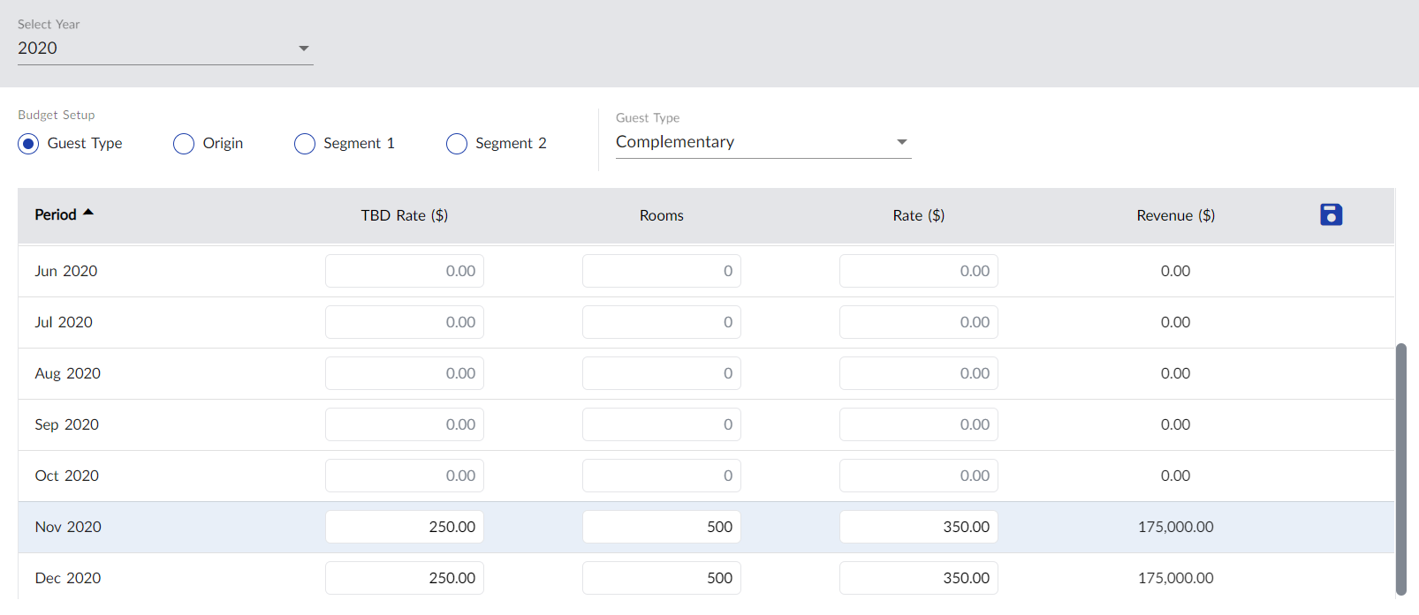This screenshot has width=1419, height=615.
Task: Click Rate 350.00 field for Nov 2020
Action: 919,527
